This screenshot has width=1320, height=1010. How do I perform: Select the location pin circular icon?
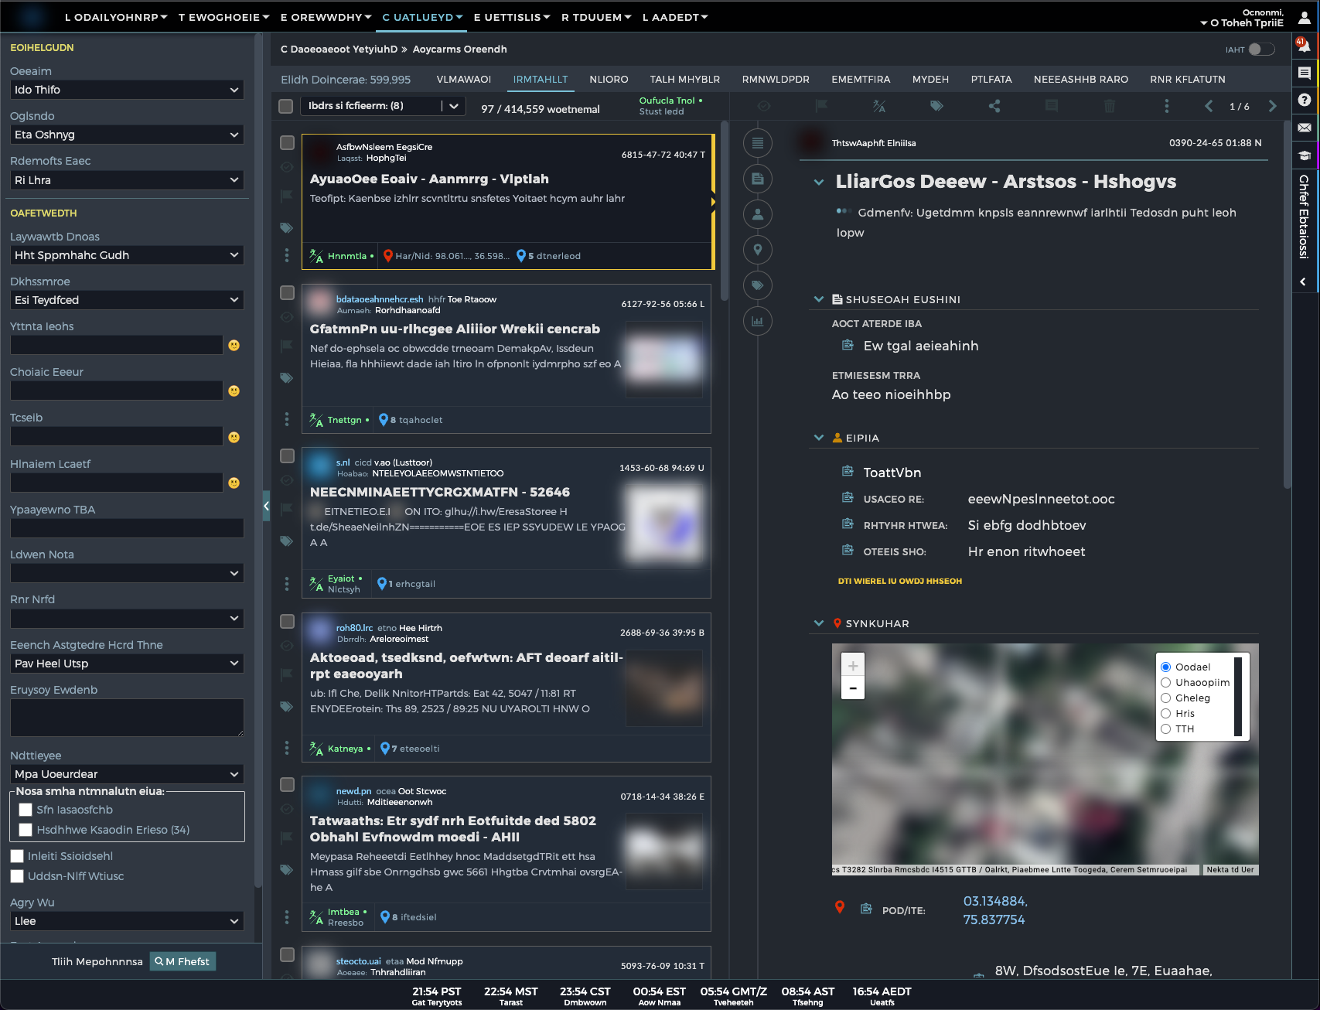[x=758, y=250]
